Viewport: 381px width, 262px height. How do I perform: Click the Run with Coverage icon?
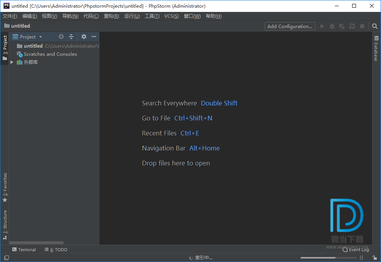pyautogui.click(x=342, y=26)
